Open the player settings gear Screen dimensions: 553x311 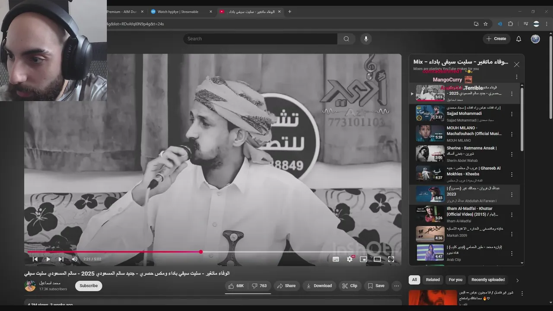point(350,259)
